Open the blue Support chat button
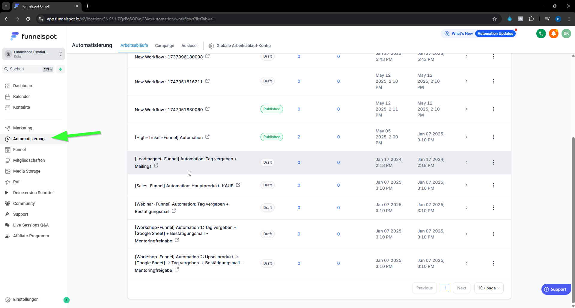Image resolution: width=575 pixels, height=308 pixels. 556,289
